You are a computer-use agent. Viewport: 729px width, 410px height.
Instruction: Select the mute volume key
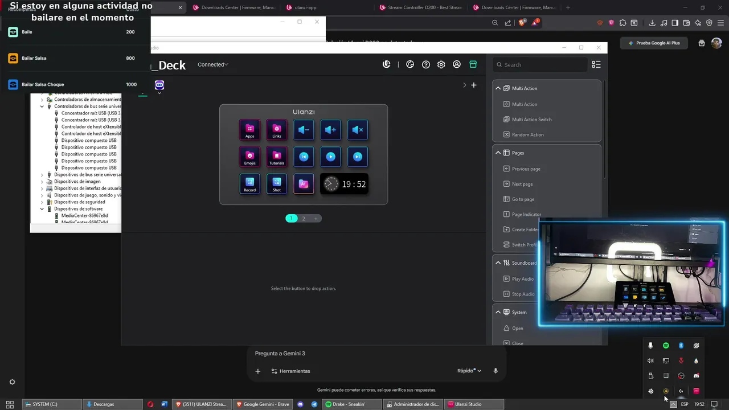pyautogui.click(x=358, y=130)
